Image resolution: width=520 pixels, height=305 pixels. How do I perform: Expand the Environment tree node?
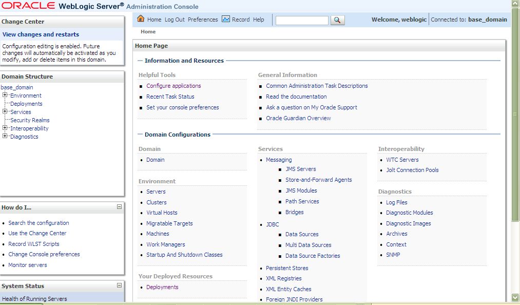pos(5,95)
